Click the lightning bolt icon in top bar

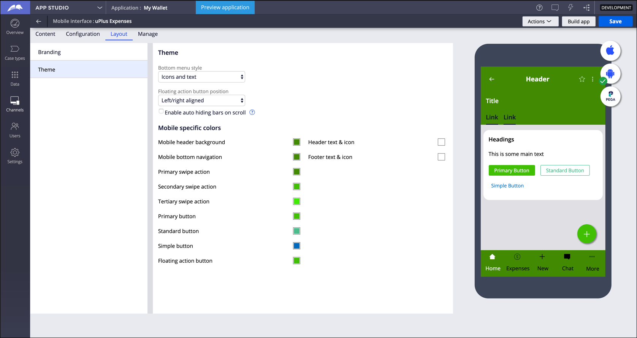[x=570, y=8]
